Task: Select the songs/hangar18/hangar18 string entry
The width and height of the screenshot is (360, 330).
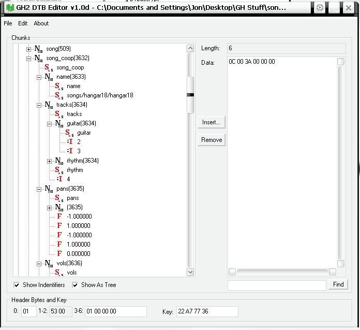Action: [100, 95]
